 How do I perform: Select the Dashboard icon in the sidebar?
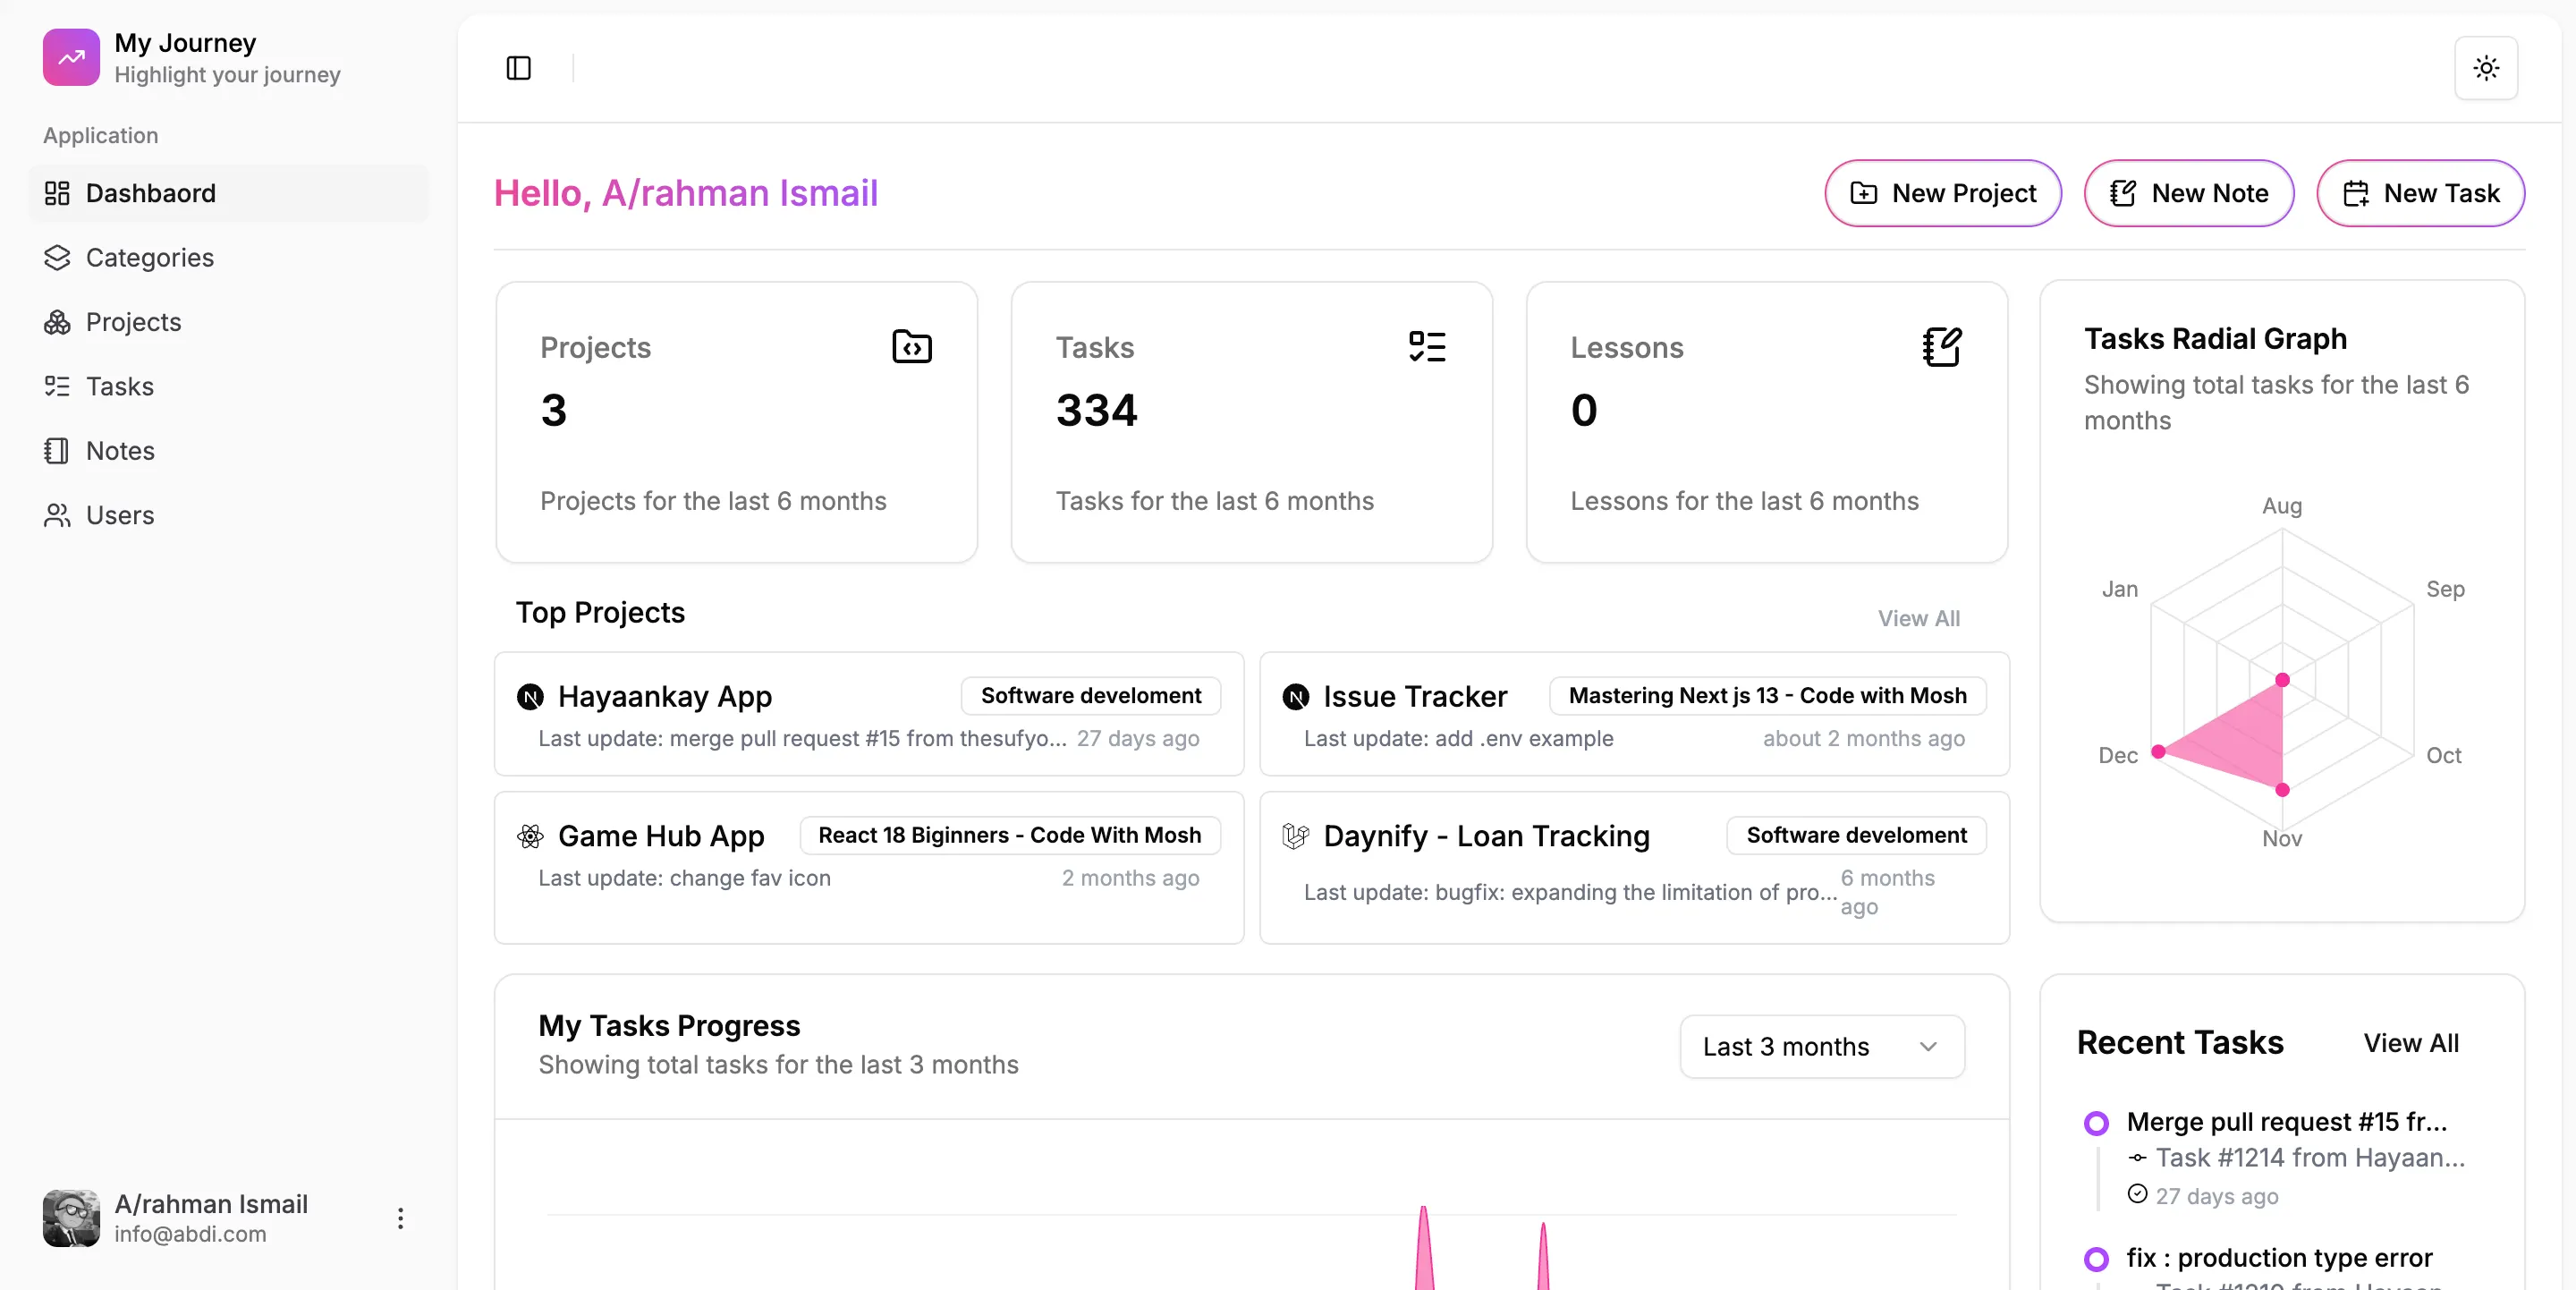(x=57, y=193)
